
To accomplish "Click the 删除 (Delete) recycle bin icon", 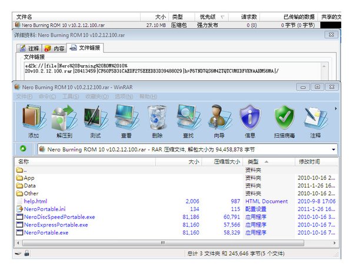I will click(x=157, y=118).
